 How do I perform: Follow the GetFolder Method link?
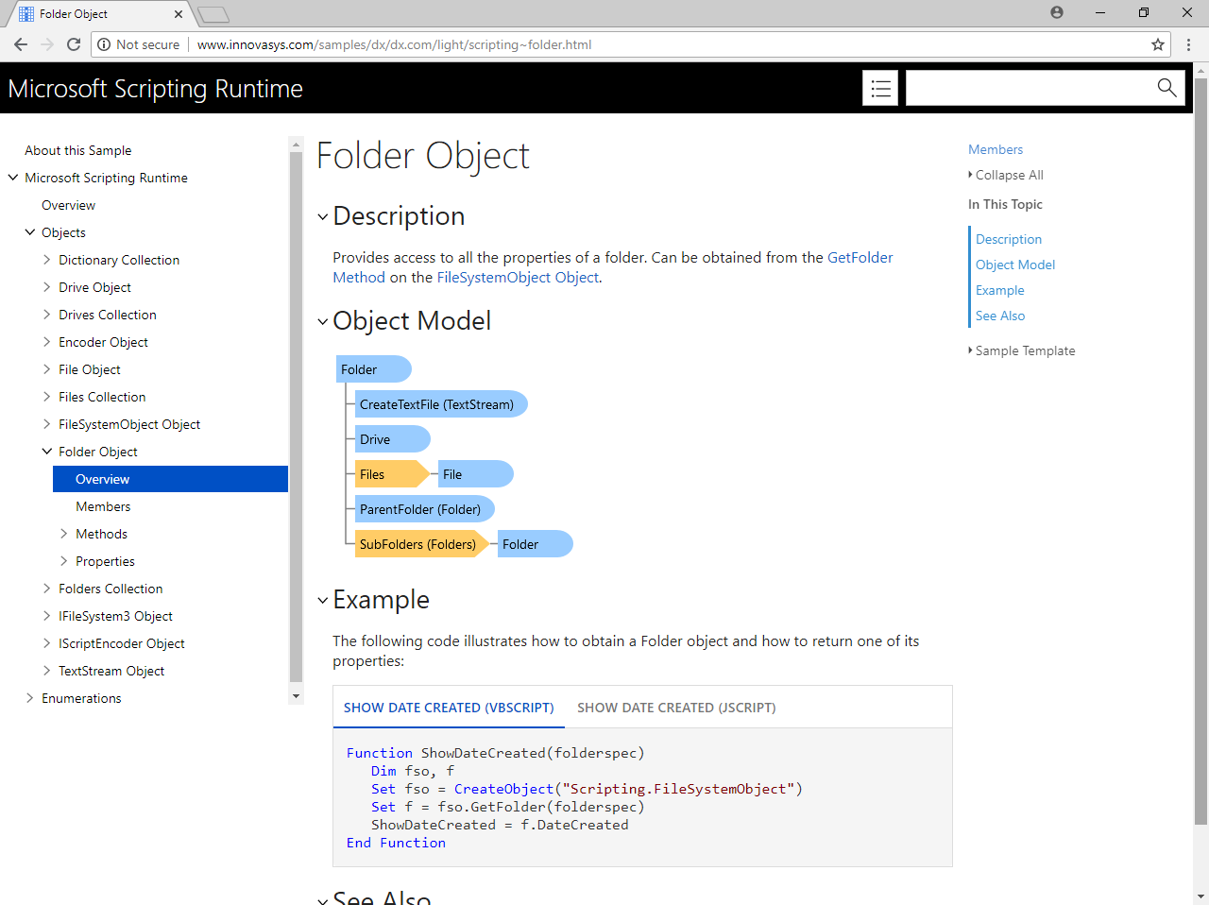coord(860,257)
